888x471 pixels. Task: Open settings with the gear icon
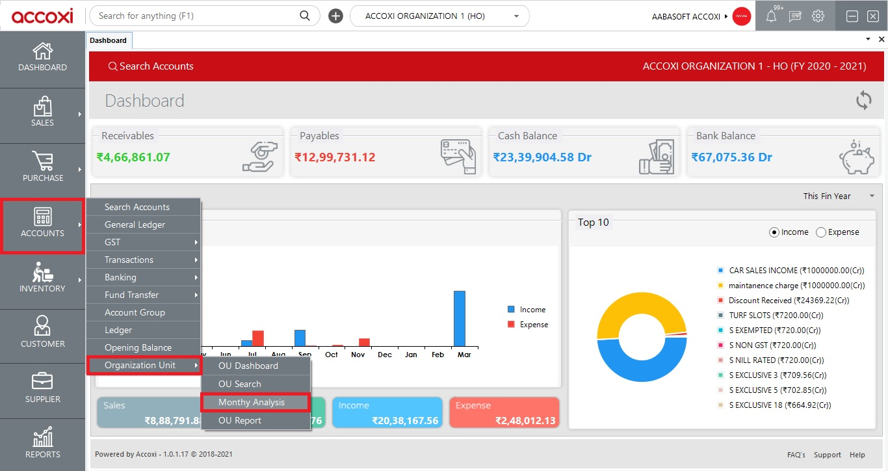[818, 15]
